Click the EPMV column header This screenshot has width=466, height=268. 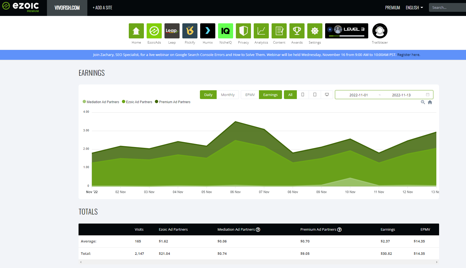coord(425,230)
